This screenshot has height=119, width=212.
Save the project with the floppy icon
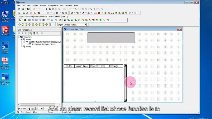[x=28, y=9]
